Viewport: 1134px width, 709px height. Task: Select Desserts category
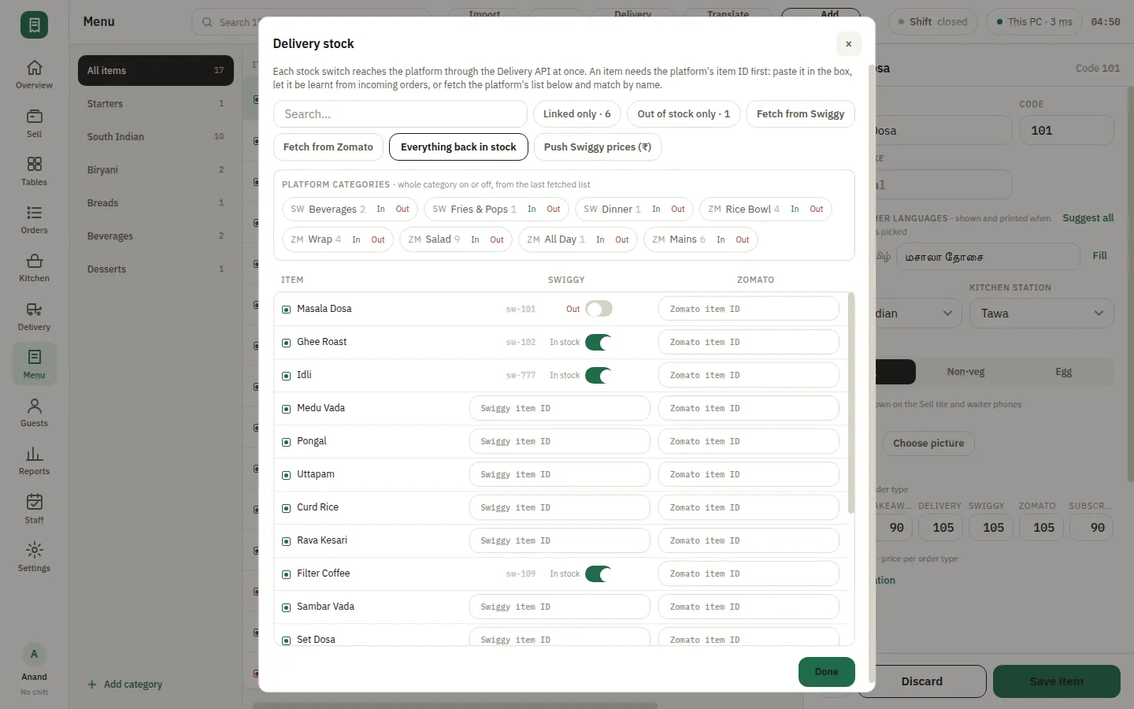[x=155, y=269]
